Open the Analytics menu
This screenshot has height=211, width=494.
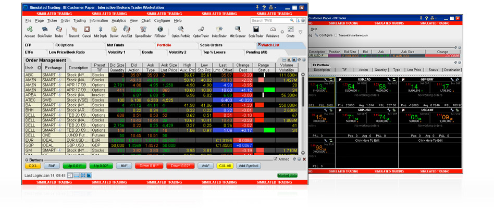tap(119, 20)
